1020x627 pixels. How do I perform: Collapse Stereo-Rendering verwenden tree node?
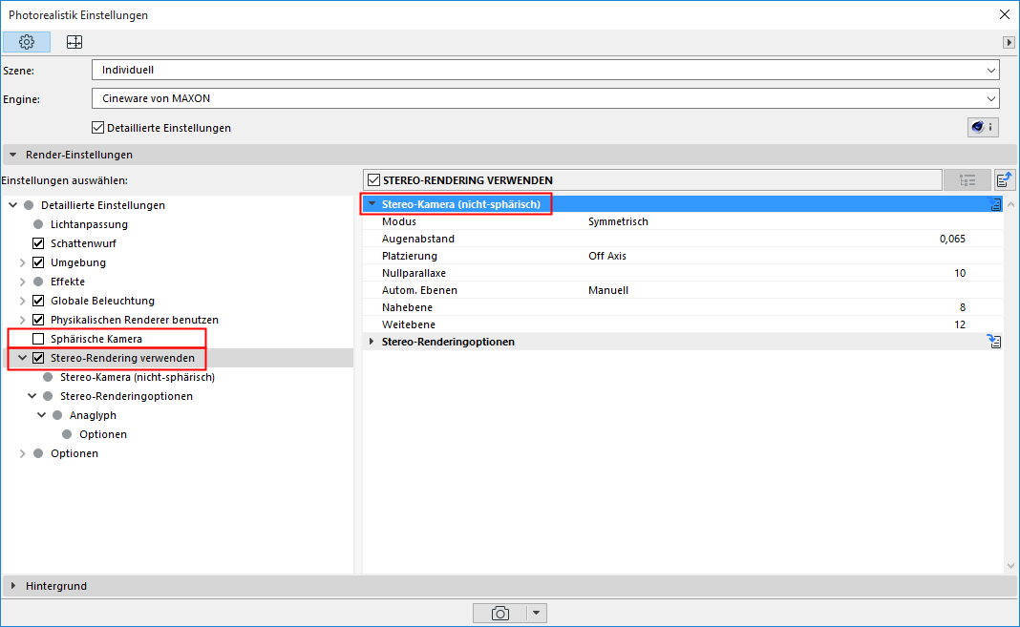pos(23,358)
